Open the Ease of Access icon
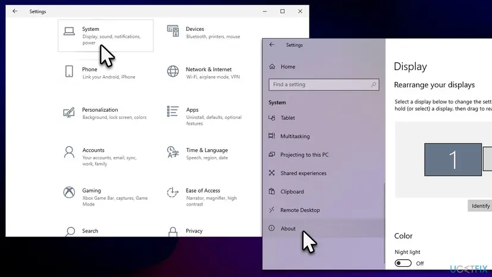Viewport: 492px width, 277px height. click(x=172, y=192)
